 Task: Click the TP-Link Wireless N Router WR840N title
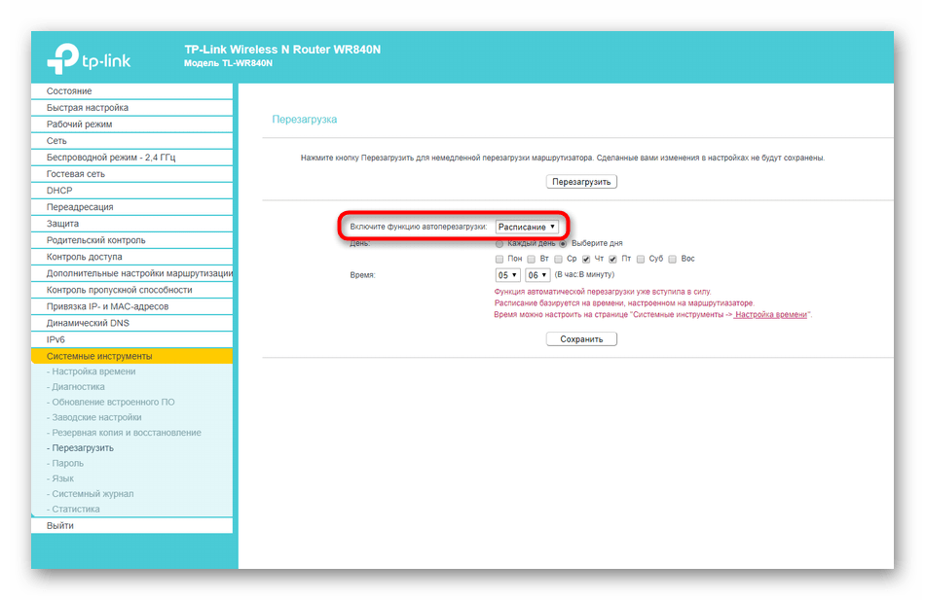coord(282,50)
